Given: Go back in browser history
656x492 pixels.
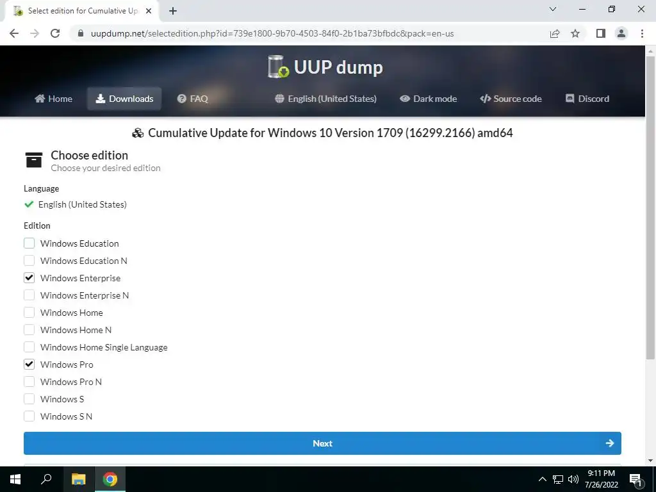Looking at the screenshot, I should pyautogui.click(x=14, y=33).
